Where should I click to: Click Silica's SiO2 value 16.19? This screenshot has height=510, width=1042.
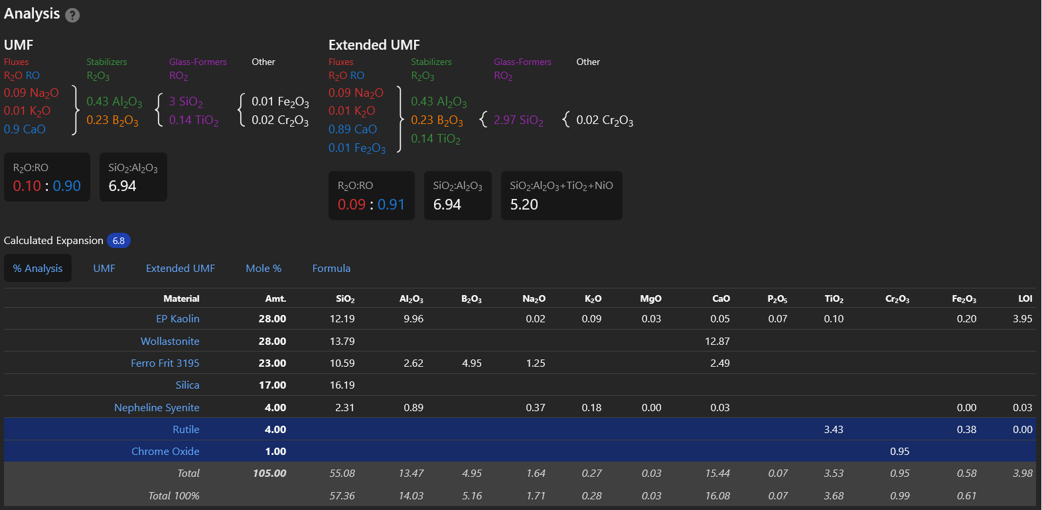[342, 385]
